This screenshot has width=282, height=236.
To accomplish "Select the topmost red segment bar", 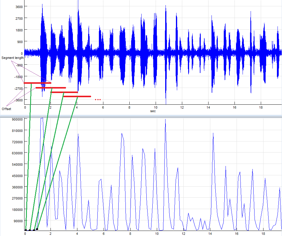I will [x=37, y=83].
